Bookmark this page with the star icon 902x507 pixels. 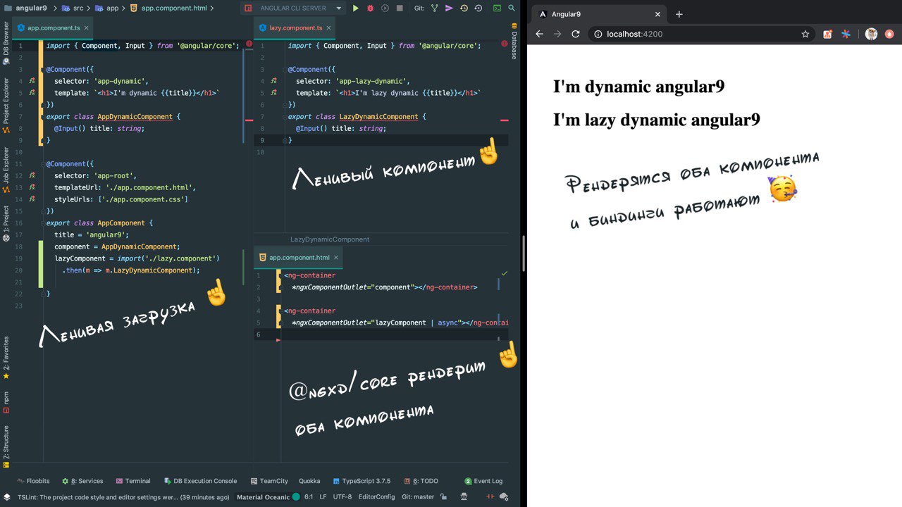click(805, 34)
